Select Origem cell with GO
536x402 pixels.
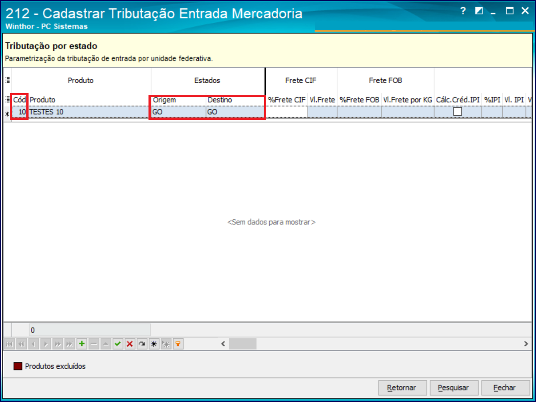[x=178, y=112]
